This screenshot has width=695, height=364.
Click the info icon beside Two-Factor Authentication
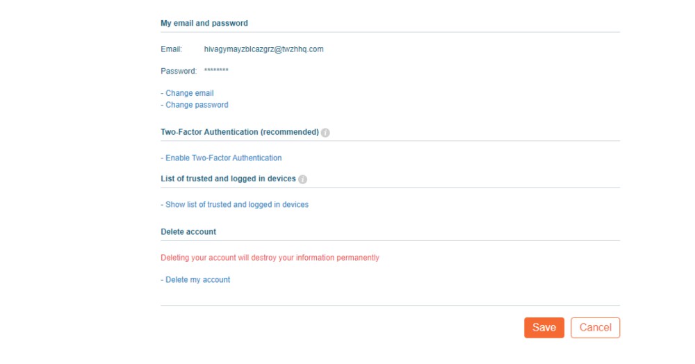(x=325, y=133)
